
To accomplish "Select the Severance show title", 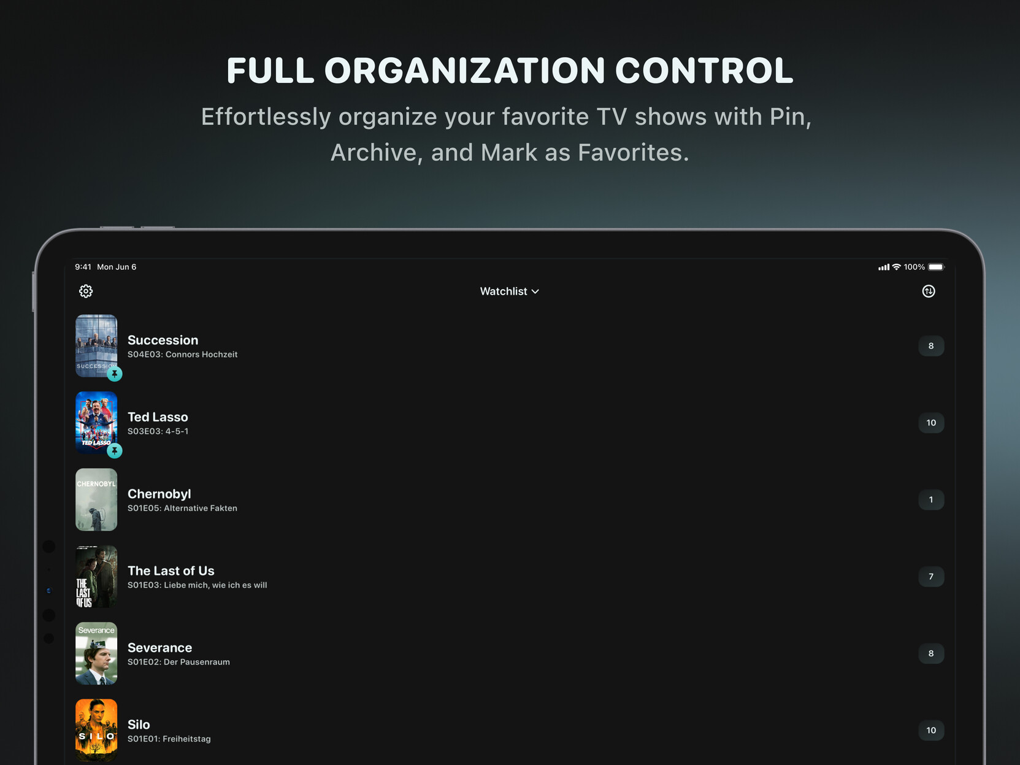I will tap(159, 648).
